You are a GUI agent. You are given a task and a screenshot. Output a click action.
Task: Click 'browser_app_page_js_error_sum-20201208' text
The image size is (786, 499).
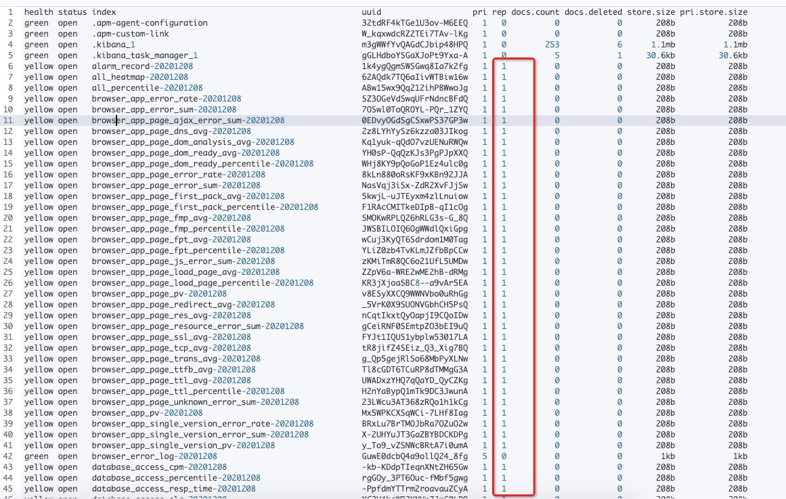[x=183, y=261]
